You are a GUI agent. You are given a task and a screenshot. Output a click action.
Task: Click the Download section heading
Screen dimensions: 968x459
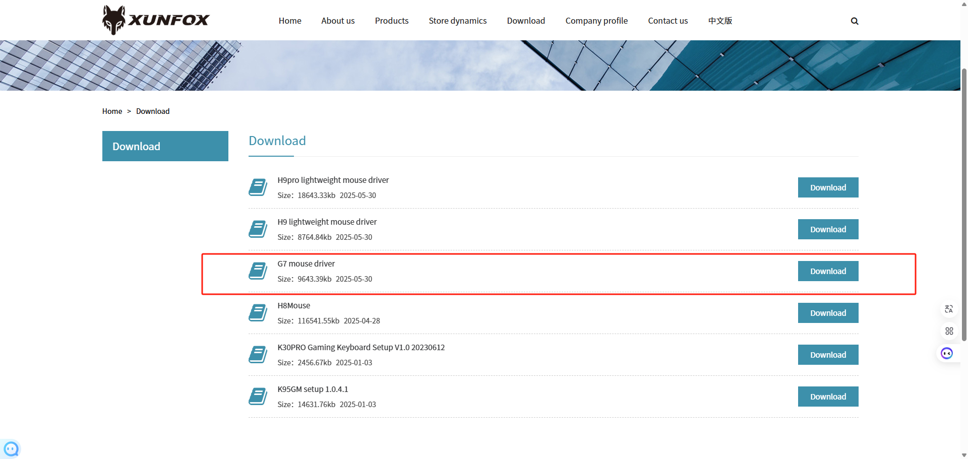point(277,141)
